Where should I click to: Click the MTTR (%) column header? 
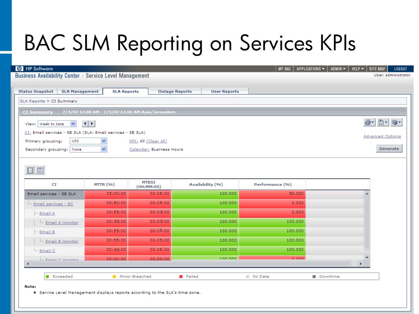(x=106, y=184)
